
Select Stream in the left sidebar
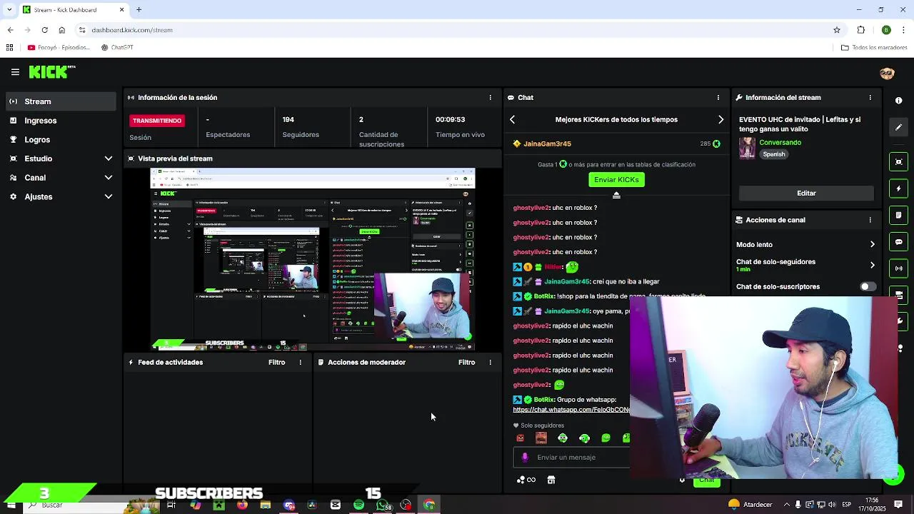click(x=60, y=101)
